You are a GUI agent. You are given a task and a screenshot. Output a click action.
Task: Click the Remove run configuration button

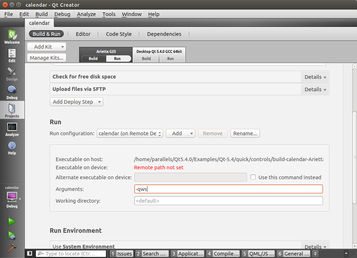213,133
